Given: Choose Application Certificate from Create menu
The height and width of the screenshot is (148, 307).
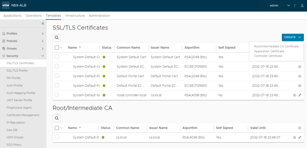Looking at the screenshot, I should pos(269,51).
